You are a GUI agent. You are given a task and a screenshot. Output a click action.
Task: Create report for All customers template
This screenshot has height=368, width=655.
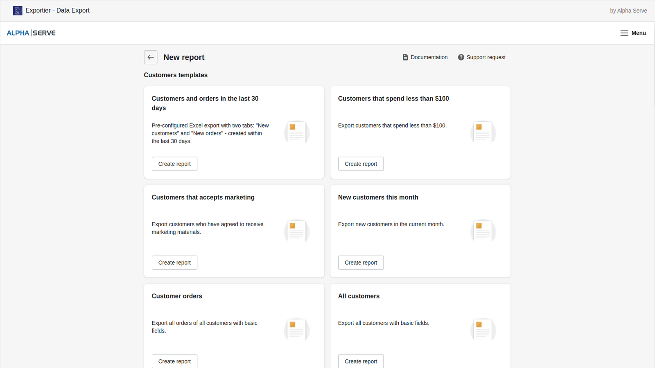[361, 361]
